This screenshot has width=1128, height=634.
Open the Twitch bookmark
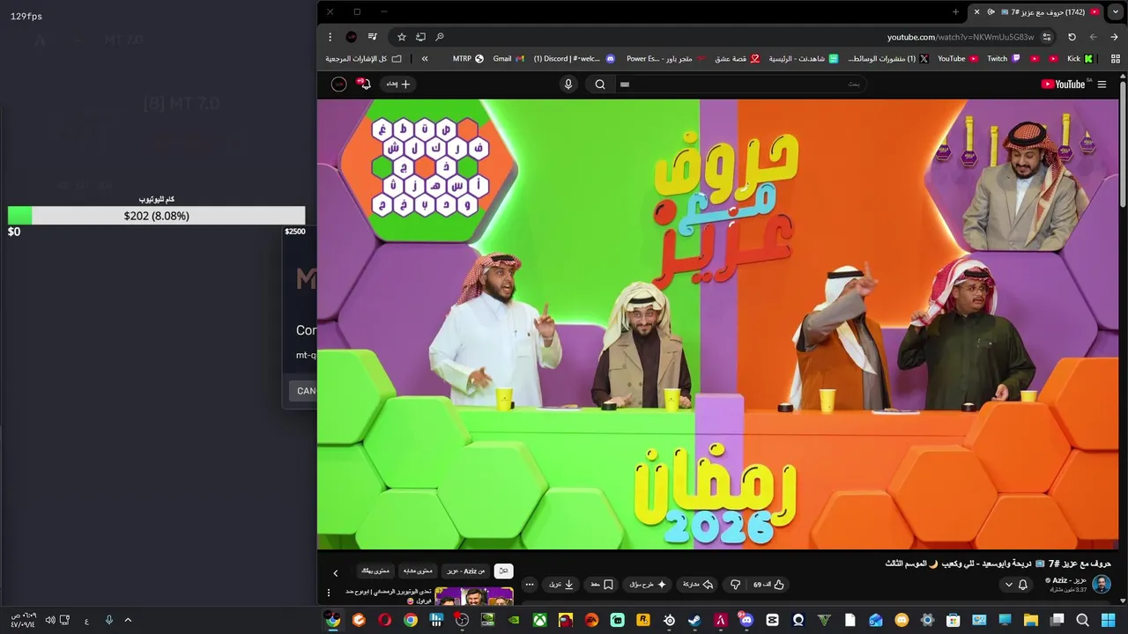click(x=1004, y=59)
